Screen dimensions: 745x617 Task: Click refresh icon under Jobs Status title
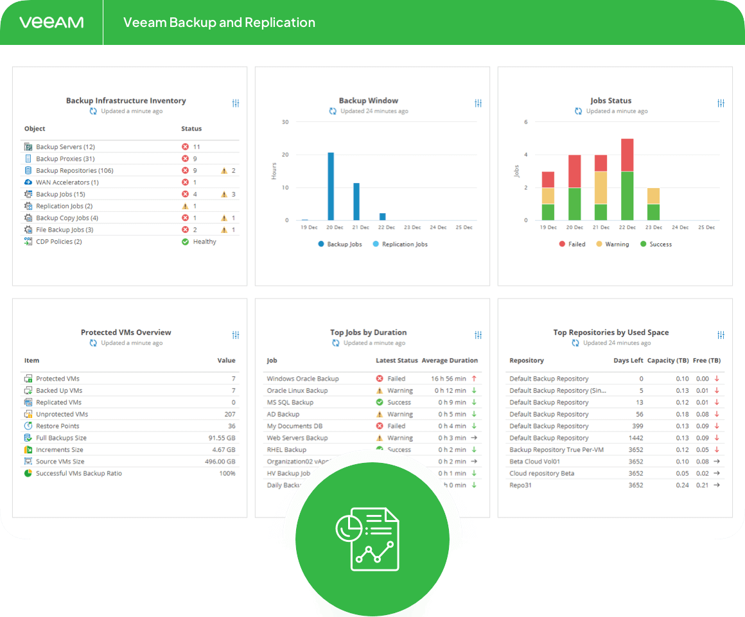click(578, 111)
